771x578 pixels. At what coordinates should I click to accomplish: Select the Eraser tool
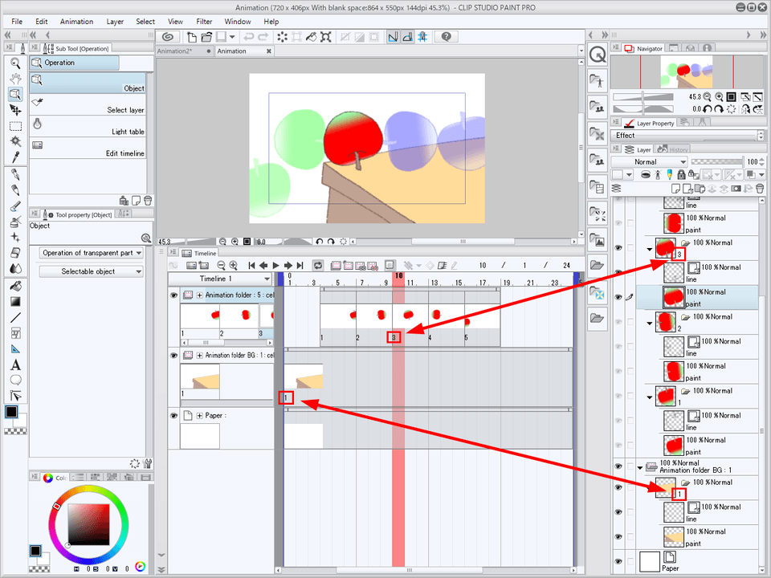15,253
